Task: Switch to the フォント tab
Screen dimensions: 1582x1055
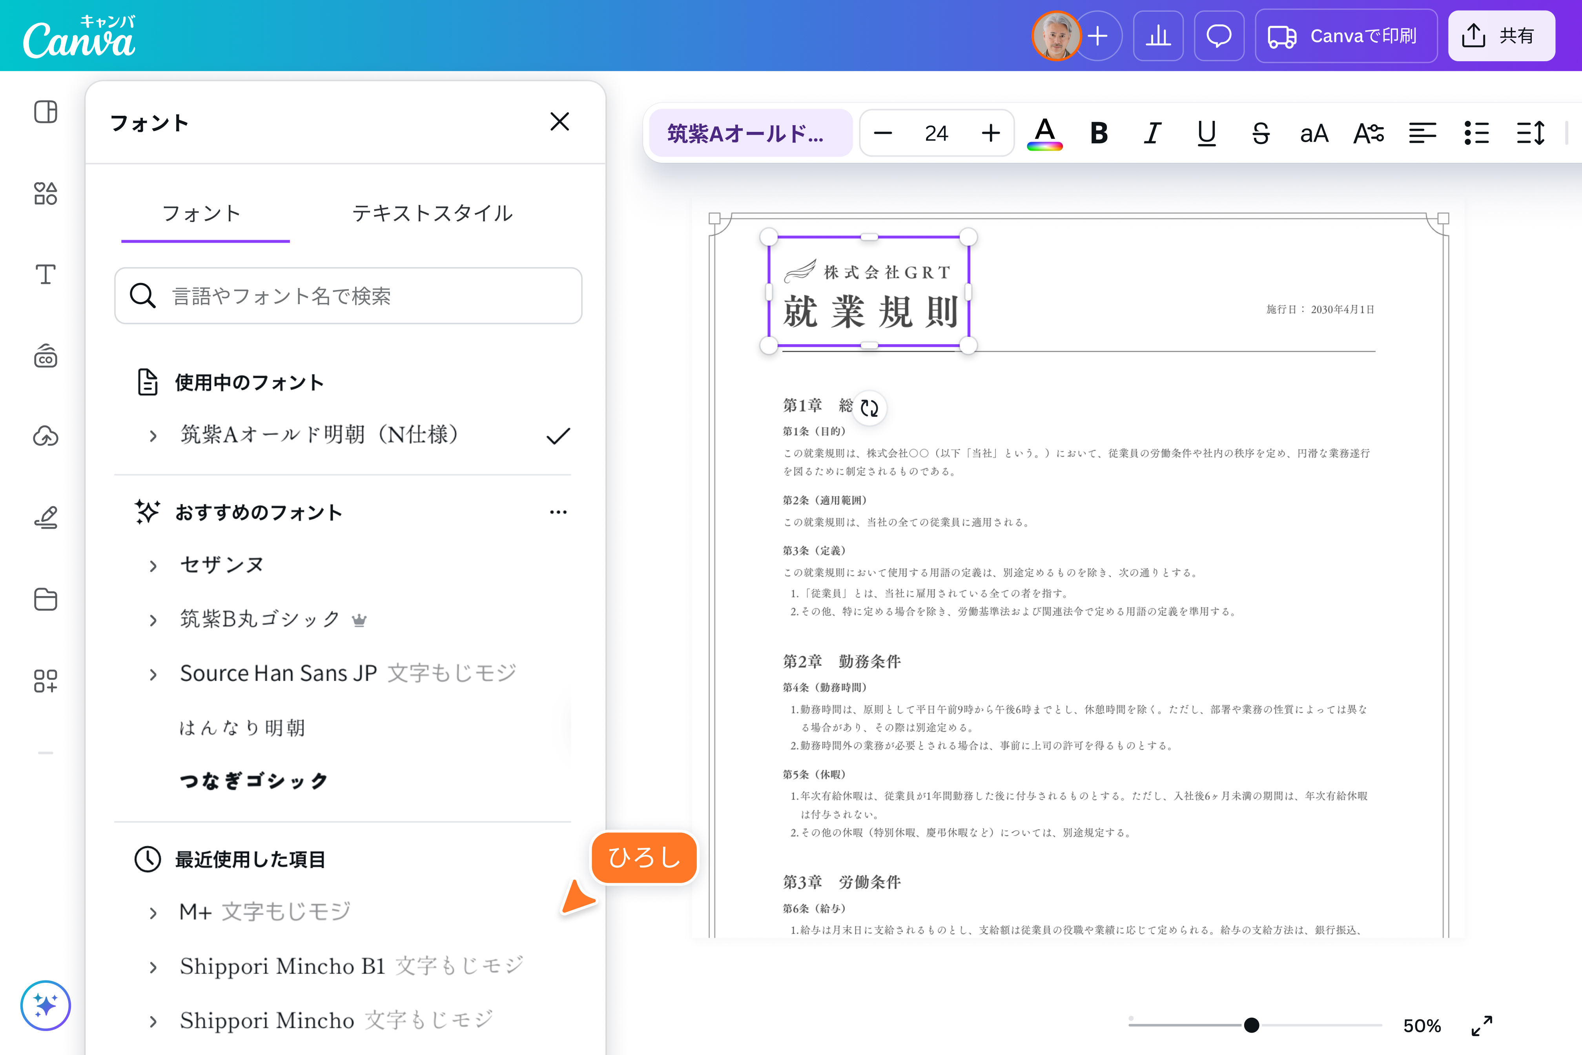Action: (202, 213)
